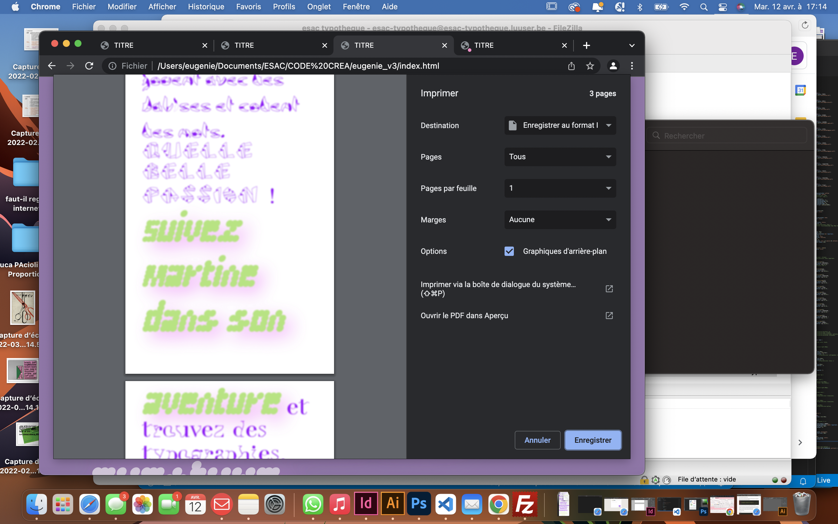Screen dimensions: 838x524
Task: Click the Annuler button
Action: [x=537, y=440]
